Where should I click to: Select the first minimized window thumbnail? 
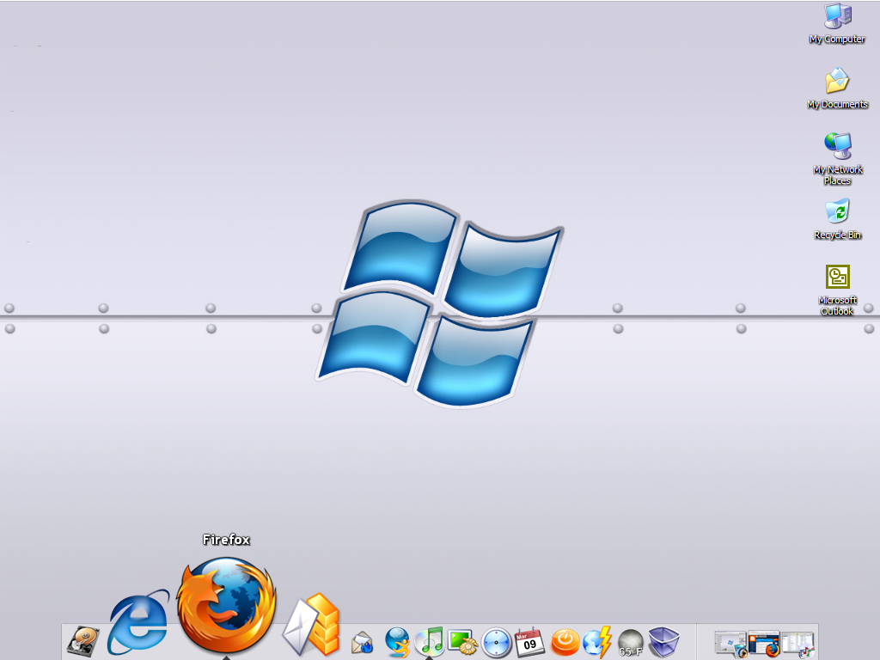click(x=730, y=643)
